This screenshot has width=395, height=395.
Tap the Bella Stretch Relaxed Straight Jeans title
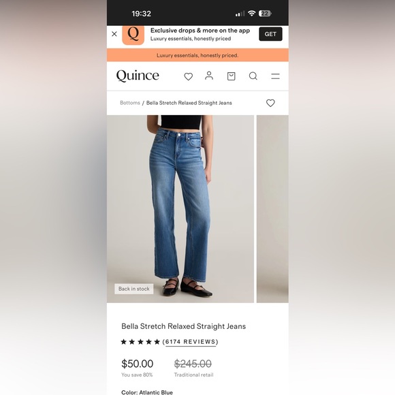[x=184, y=326]
